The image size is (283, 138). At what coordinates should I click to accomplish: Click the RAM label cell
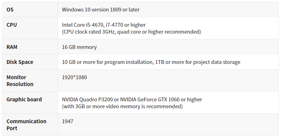12,47
